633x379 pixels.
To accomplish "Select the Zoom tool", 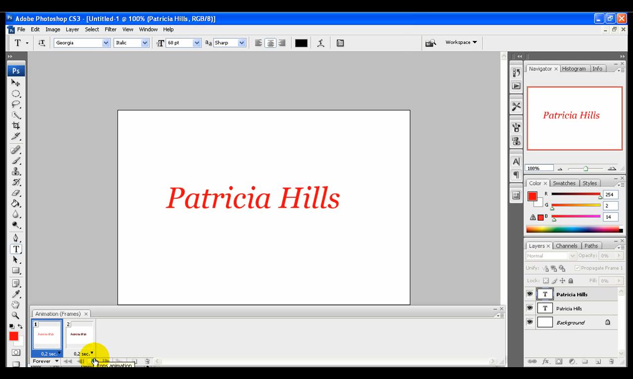I will point(16,316).
